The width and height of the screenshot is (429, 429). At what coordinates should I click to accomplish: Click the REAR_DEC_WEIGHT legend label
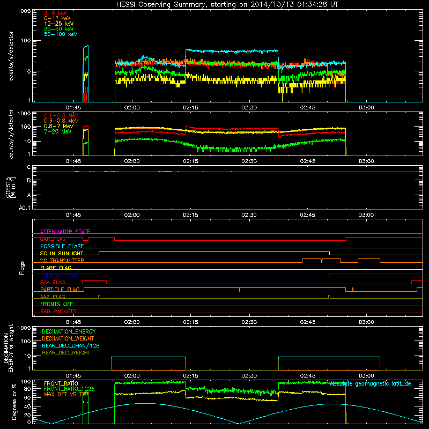point(66,353)
